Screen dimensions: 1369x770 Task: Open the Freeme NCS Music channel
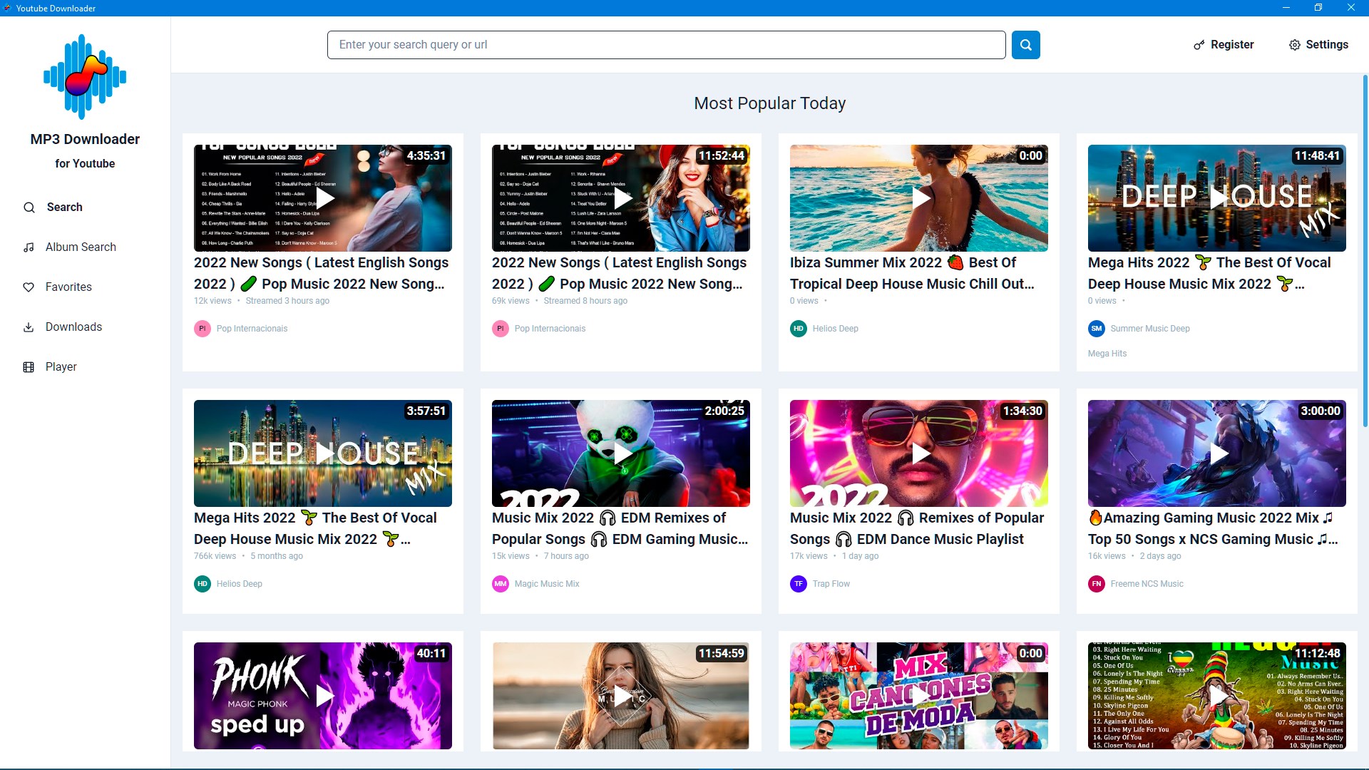1147,584
